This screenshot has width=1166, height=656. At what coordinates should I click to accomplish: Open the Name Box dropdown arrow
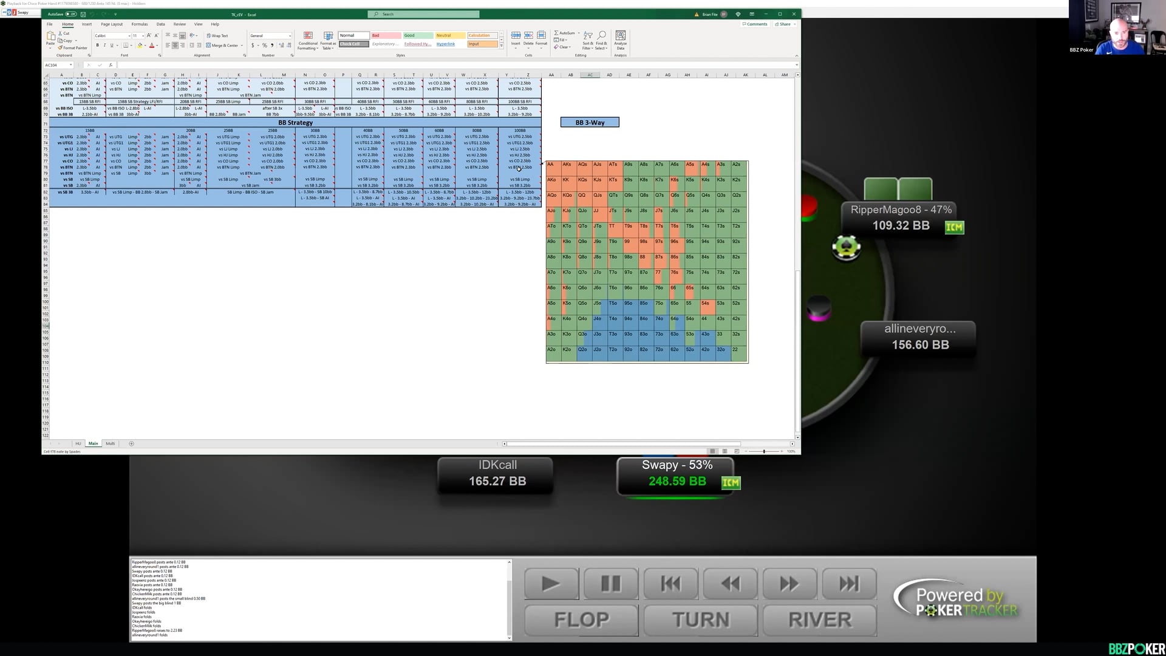tap(70, 65)
